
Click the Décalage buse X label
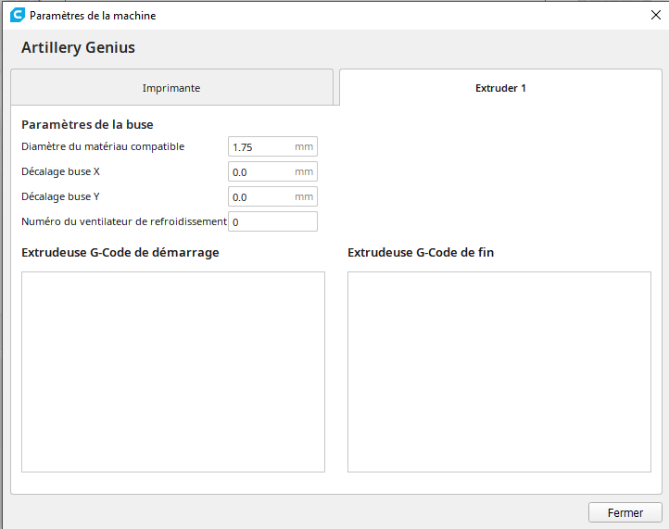coord(60,171)
